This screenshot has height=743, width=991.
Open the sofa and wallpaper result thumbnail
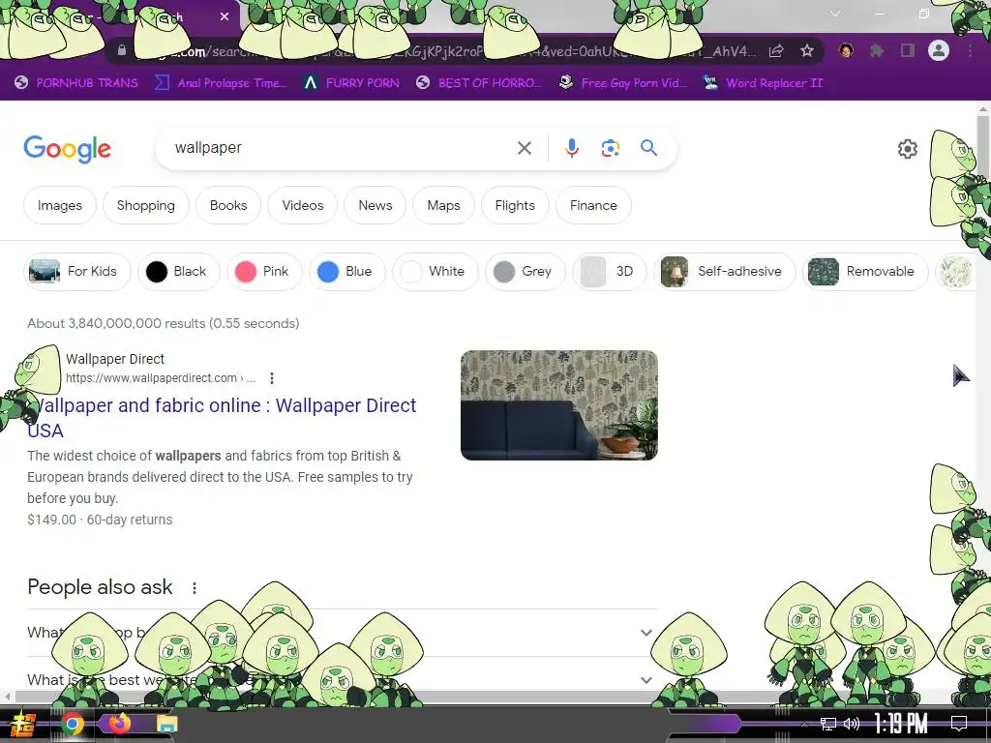click(x=559, y=405)
